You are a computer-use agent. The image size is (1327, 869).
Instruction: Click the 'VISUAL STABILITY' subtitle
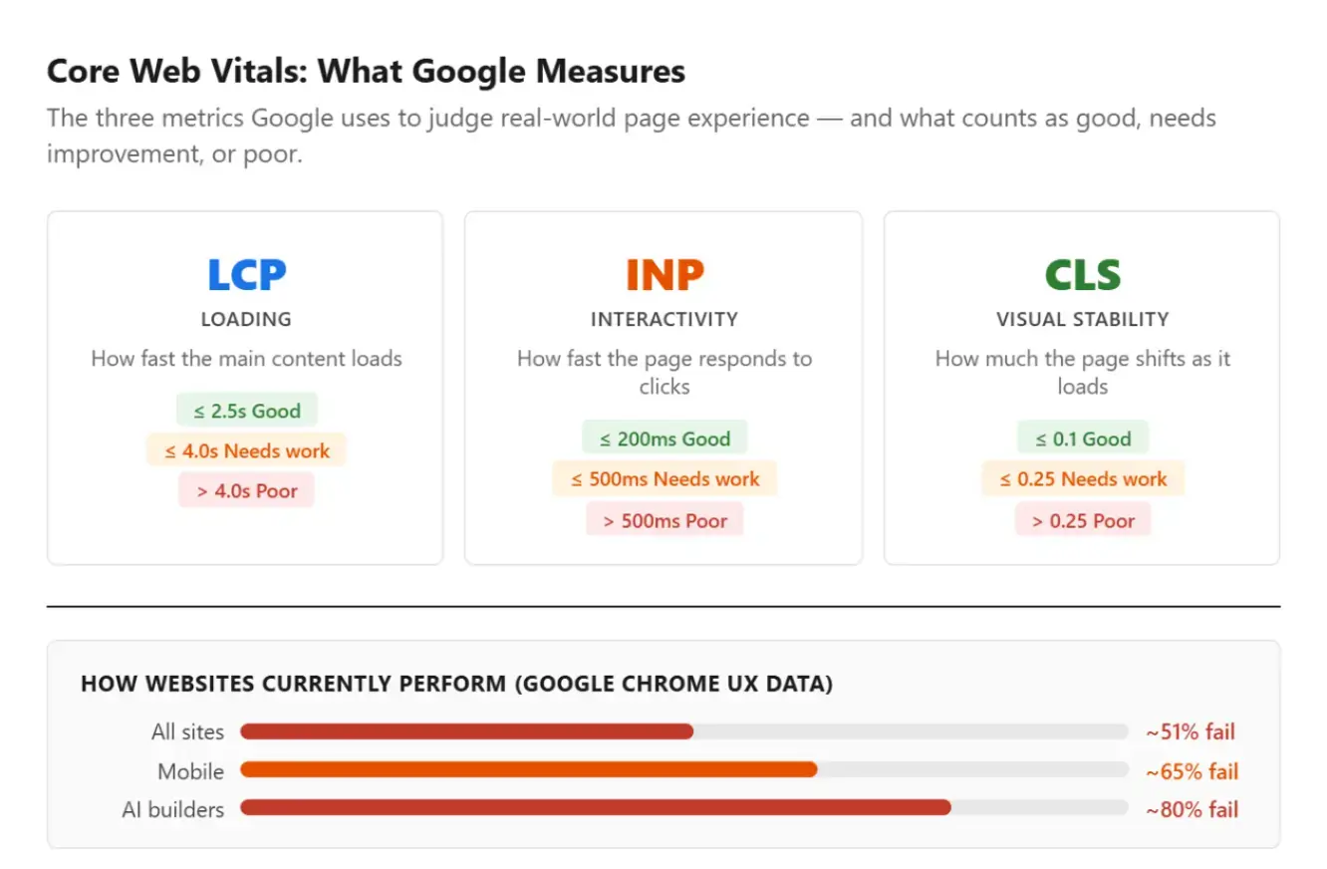(x=1082, y=320)
